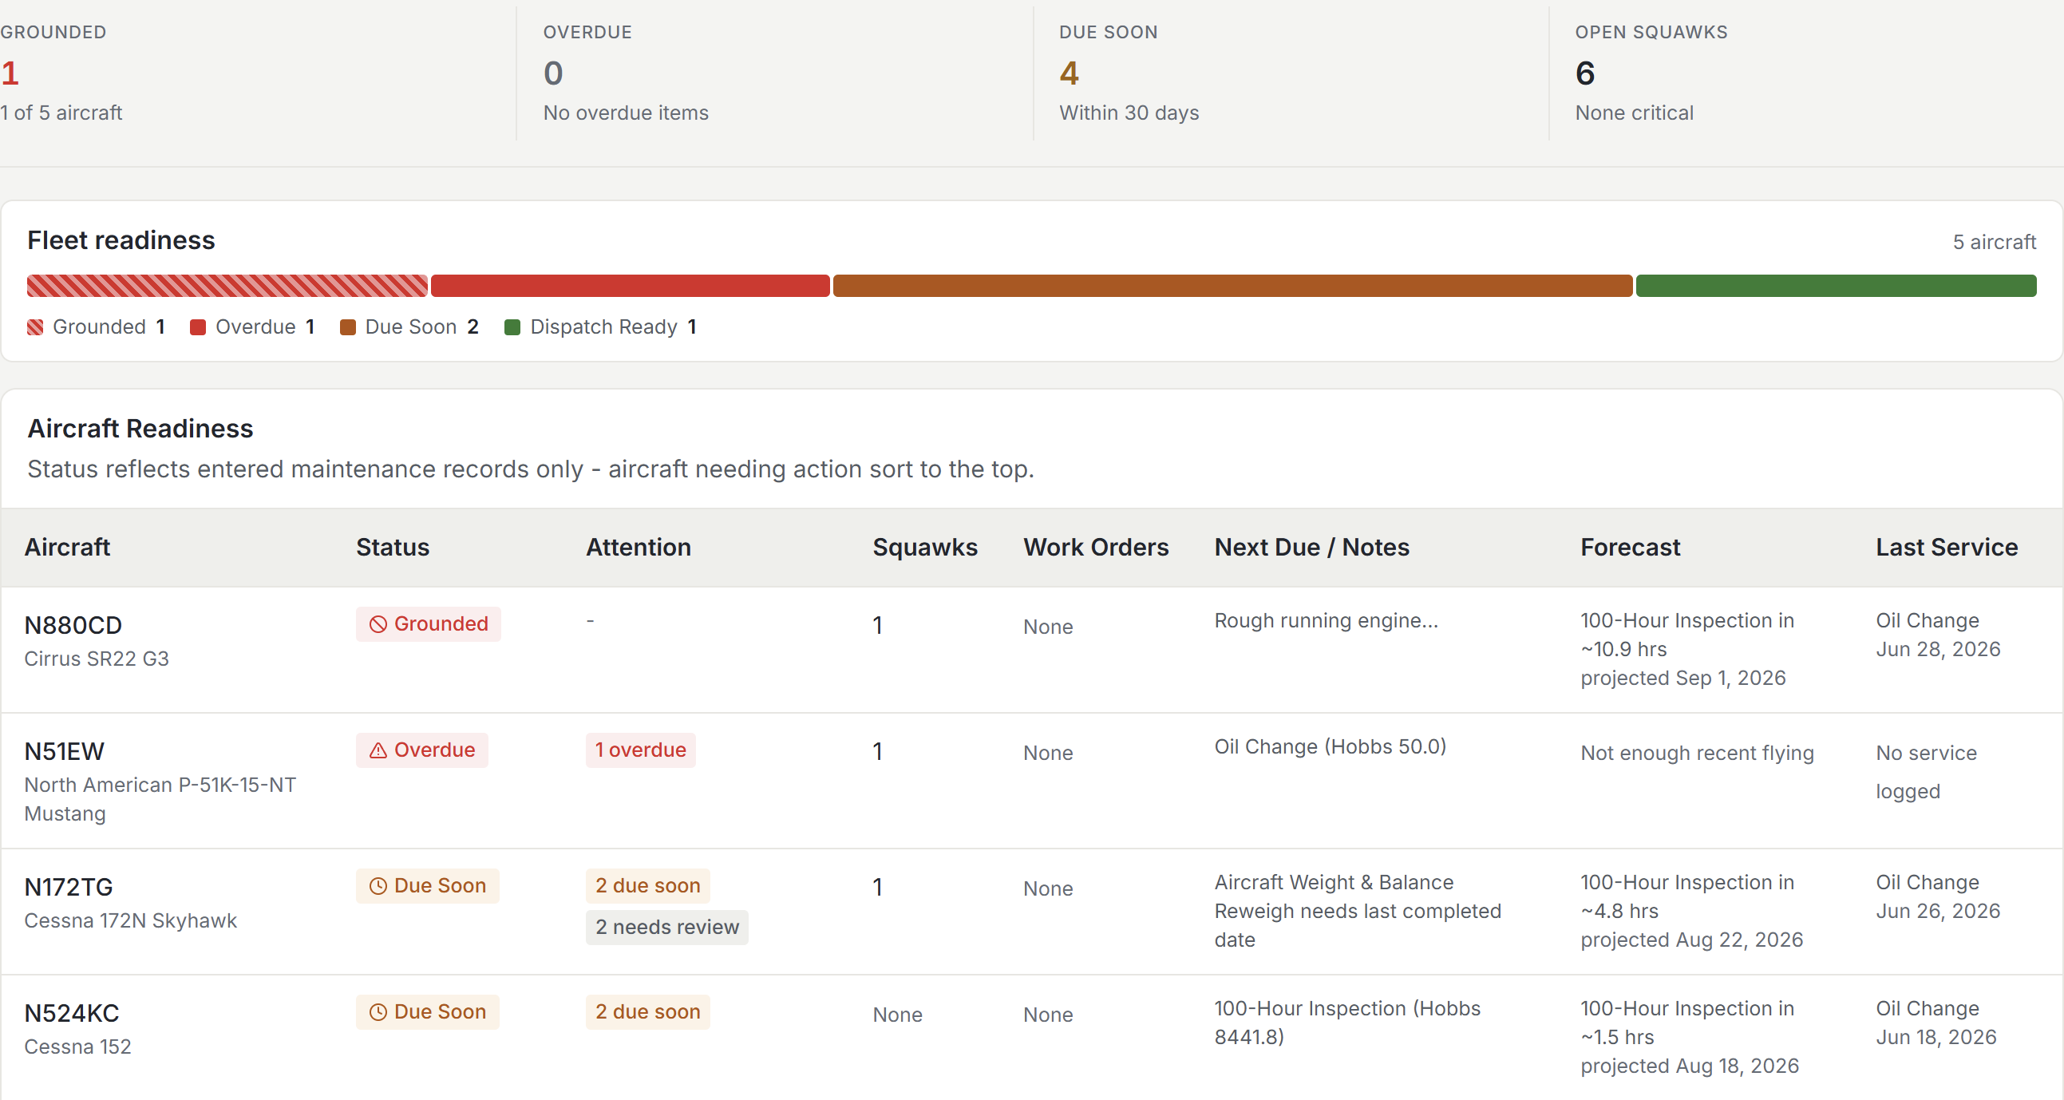Viewport: 2064px width, 1100px height.
Task: Click 'Cessna 152' model text
Action: 77,1048
